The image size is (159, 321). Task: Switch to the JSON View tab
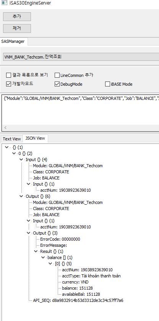(35, 138)
